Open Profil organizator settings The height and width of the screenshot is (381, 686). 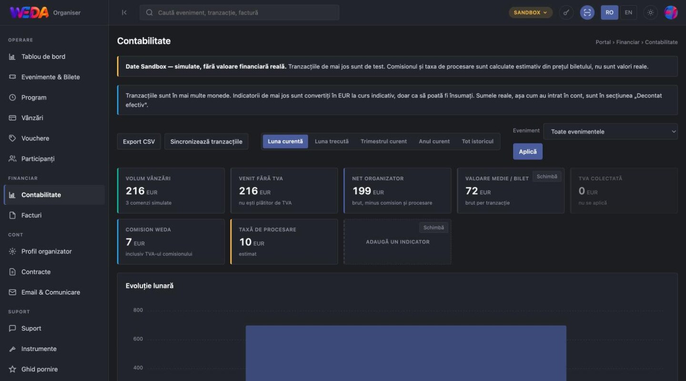click(54, 252)
